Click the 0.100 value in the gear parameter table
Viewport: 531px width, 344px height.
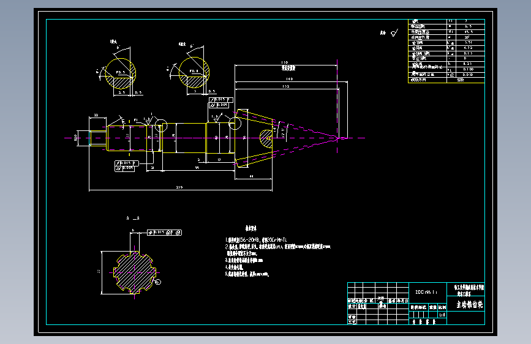[469, 69]
